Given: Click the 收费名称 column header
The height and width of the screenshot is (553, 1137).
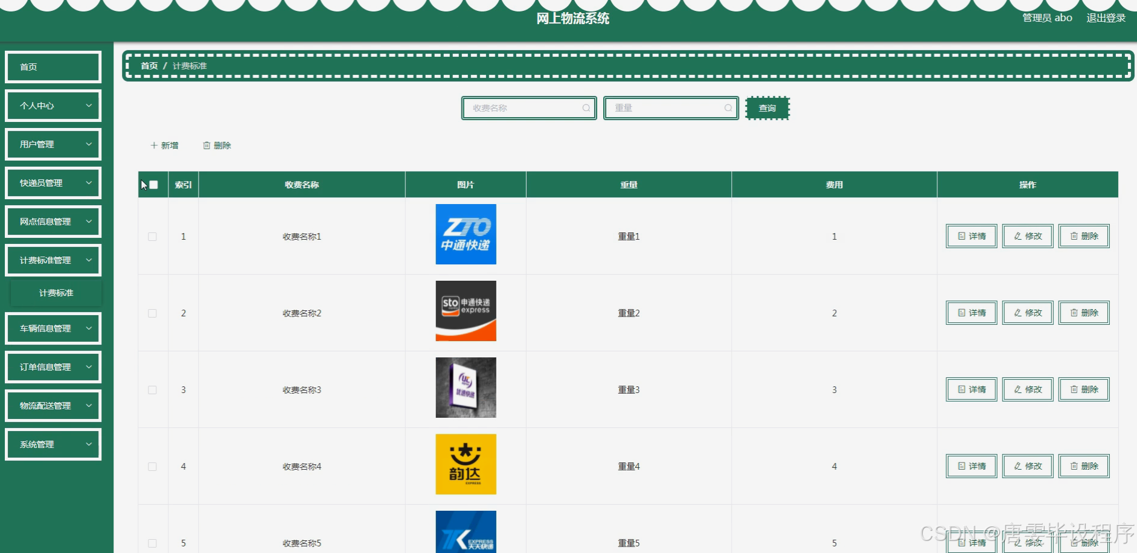Looking at the screenshot, I should point(302,185).
